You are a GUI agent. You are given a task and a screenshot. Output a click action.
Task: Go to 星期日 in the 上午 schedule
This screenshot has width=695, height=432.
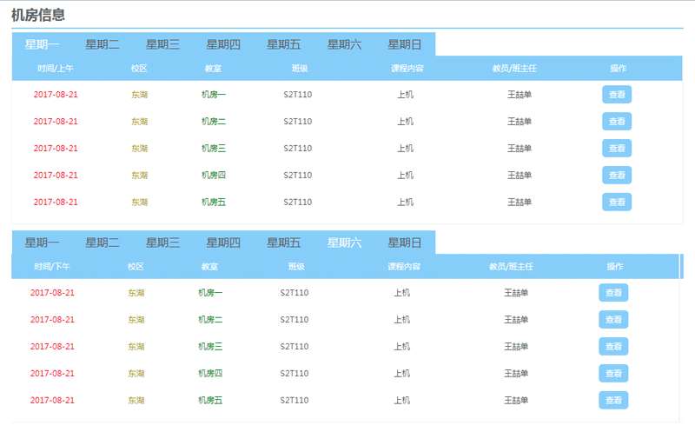(405, 44)
